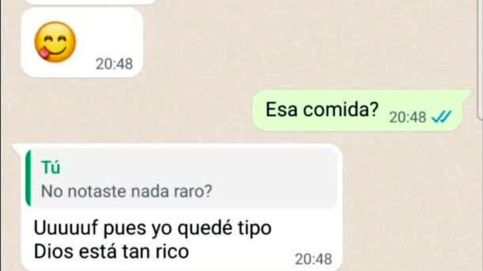The height and width of the screenshot is (271, 483).
Task: Select the line "Uuuuuf pues yo quedé tipo"
Action: pos(153,228)
